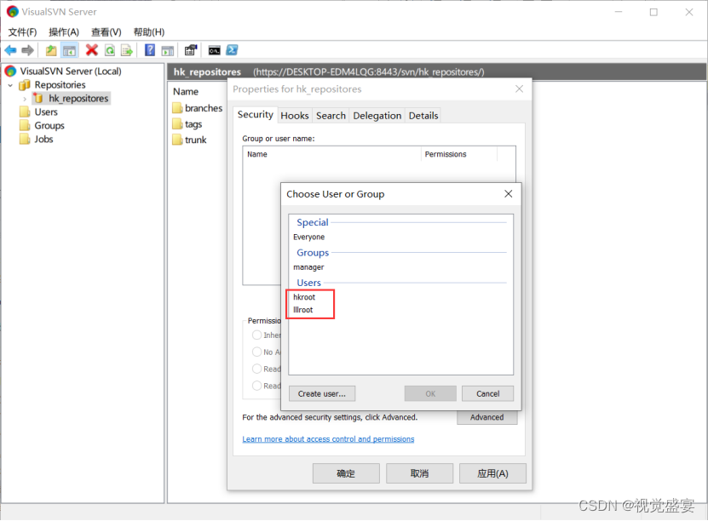Collapse the Repositories tree node
708x521 pixels.
10,85
